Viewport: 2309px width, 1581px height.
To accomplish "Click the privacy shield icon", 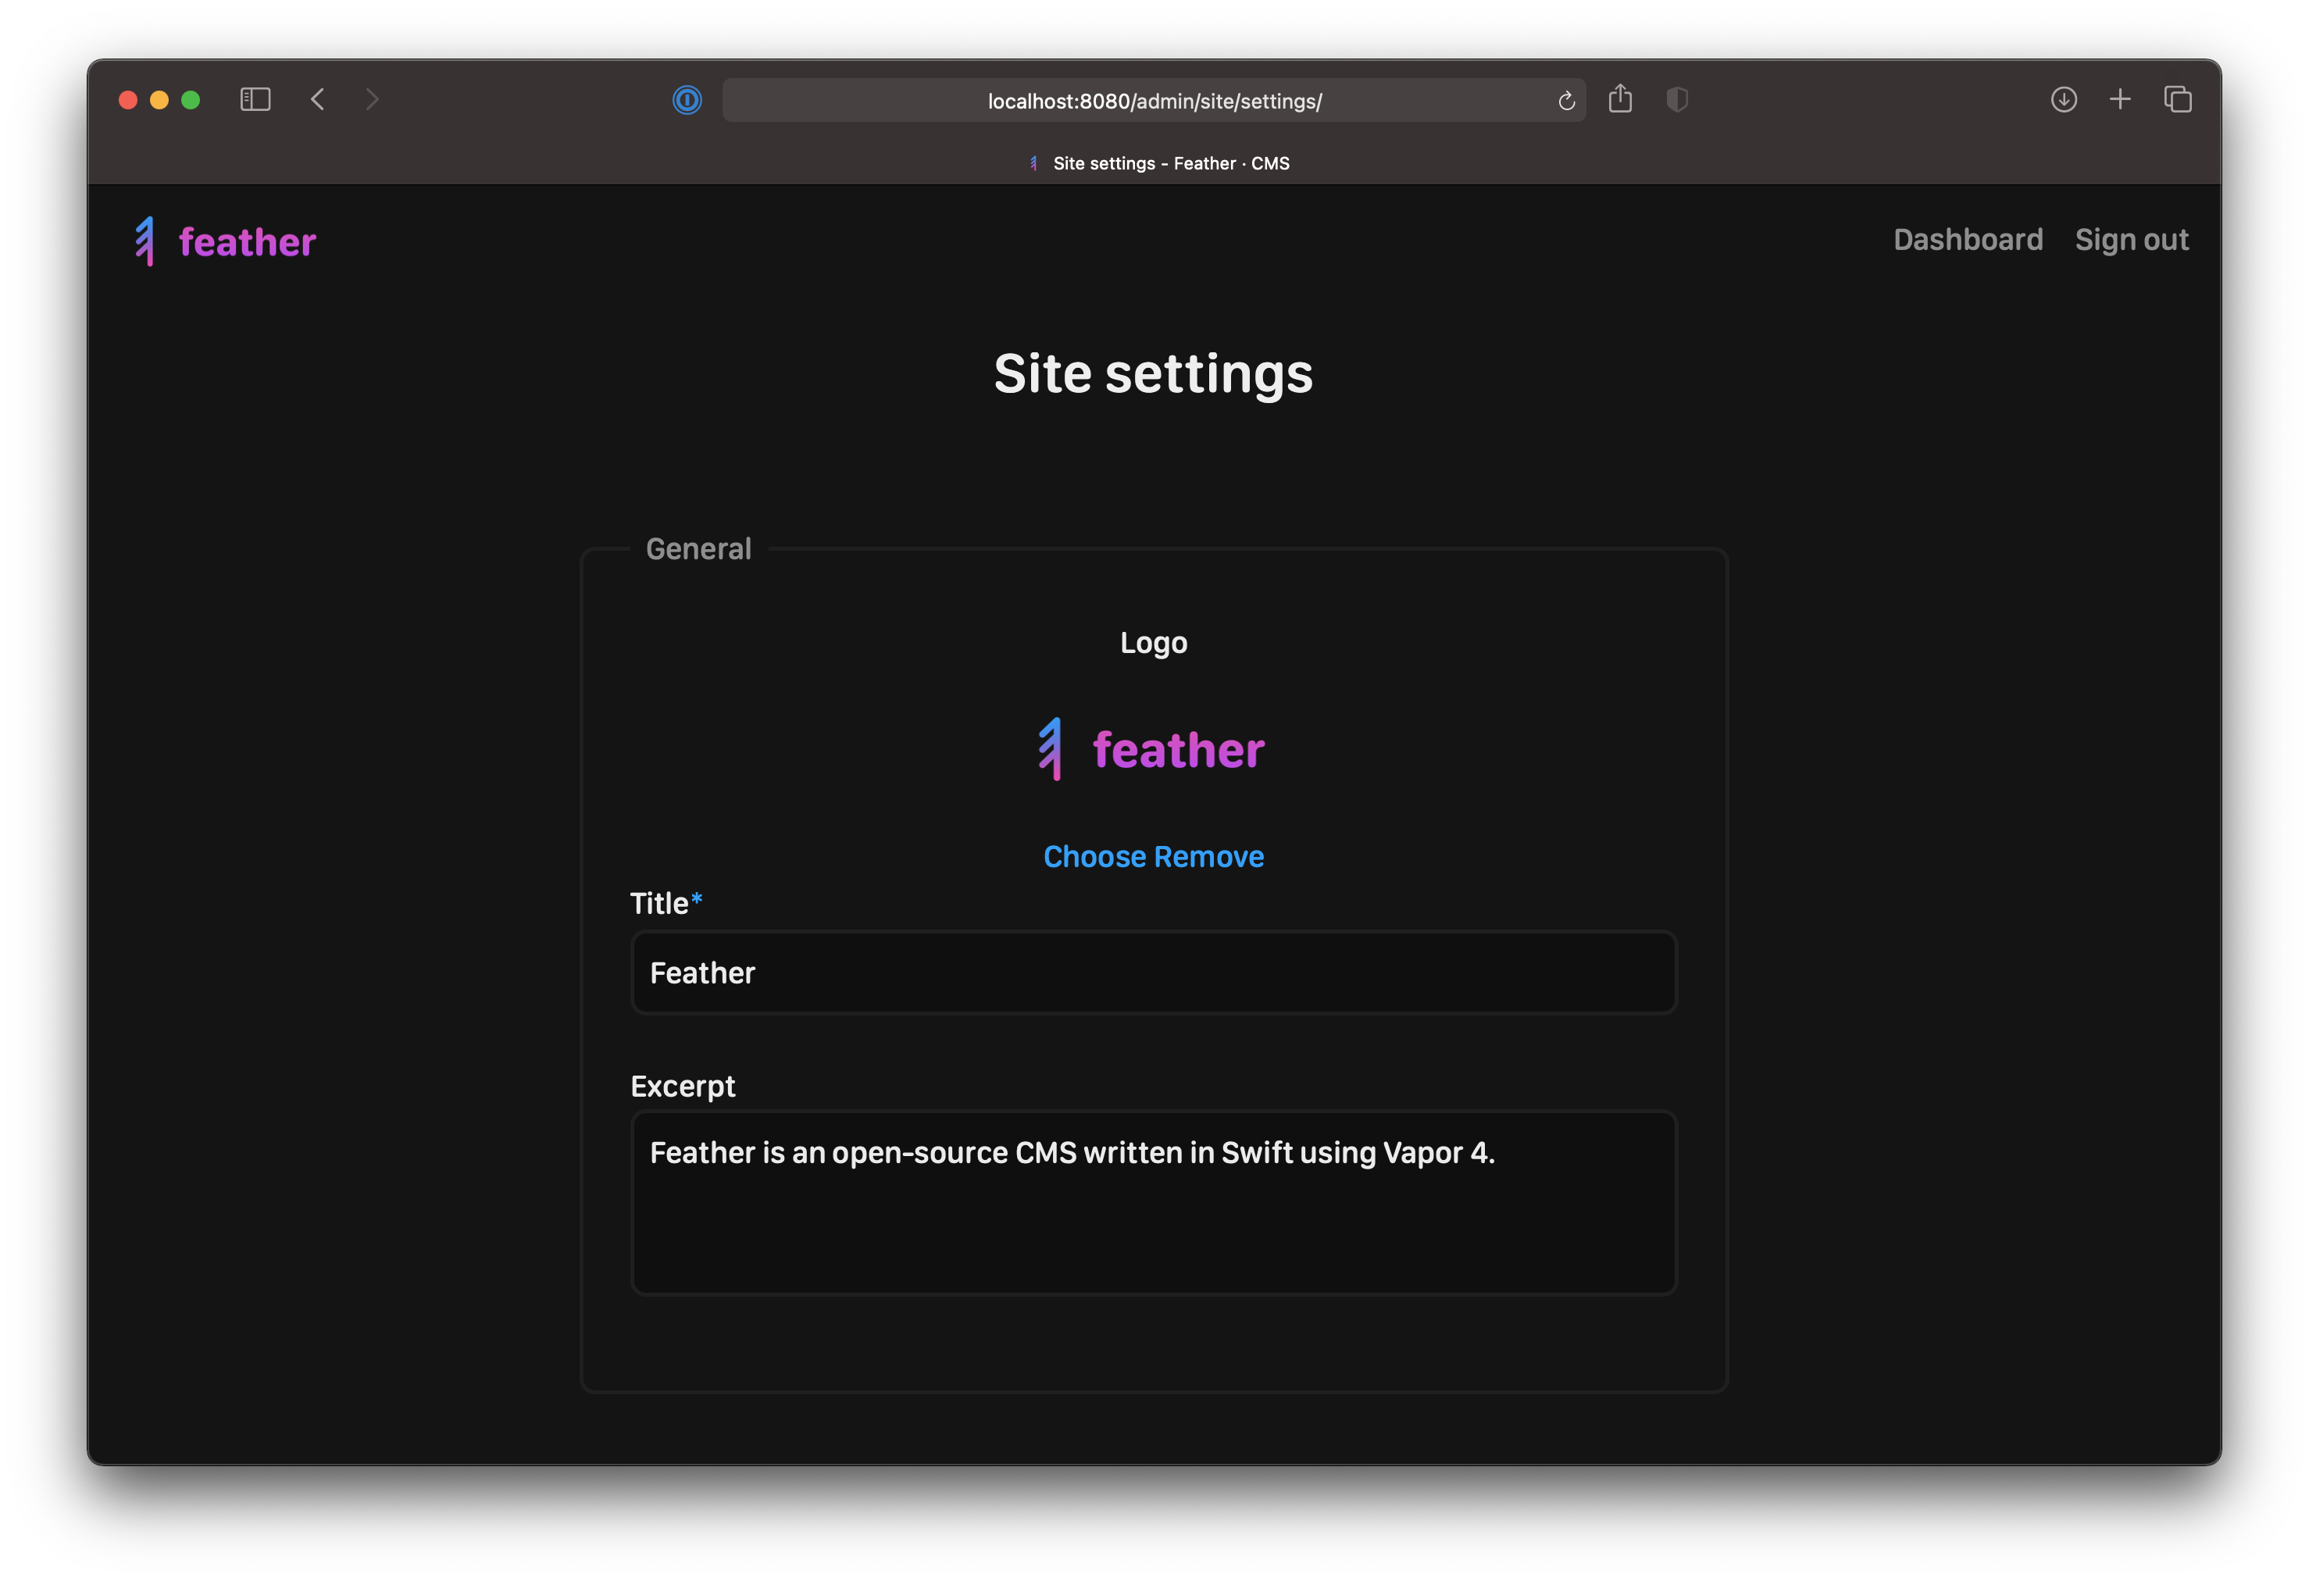I will click(1677, 99).
